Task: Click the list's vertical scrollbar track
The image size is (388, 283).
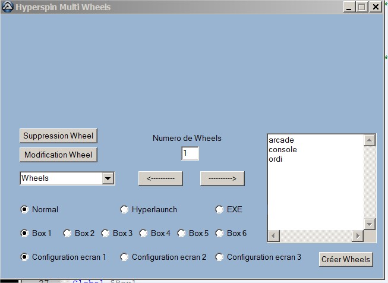Action: coord(369,183)
